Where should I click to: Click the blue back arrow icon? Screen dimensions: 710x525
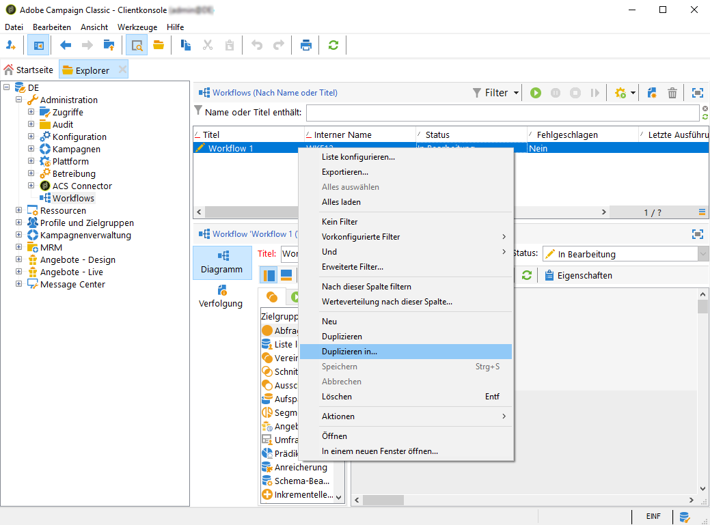(66, 45)
